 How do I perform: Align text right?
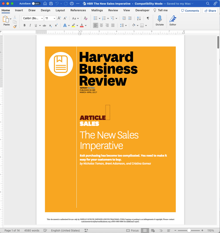107,25
